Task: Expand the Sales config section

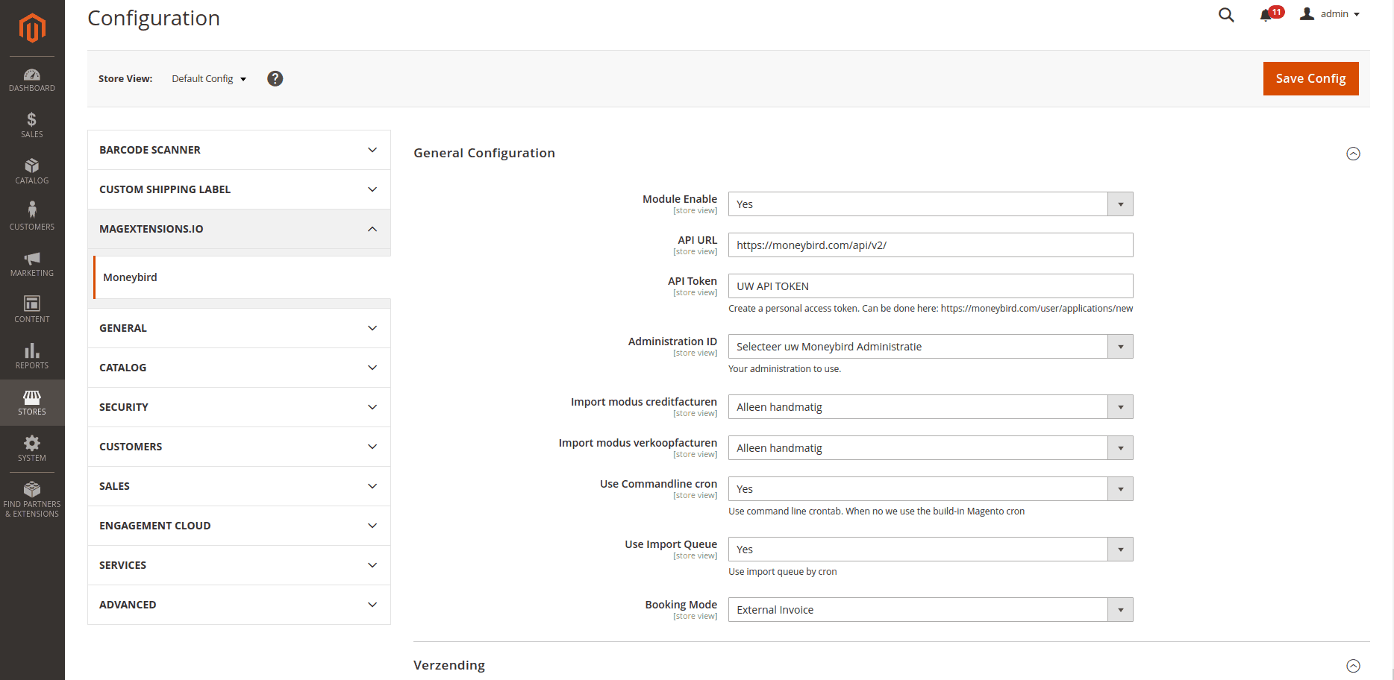Action: (239, 486)
